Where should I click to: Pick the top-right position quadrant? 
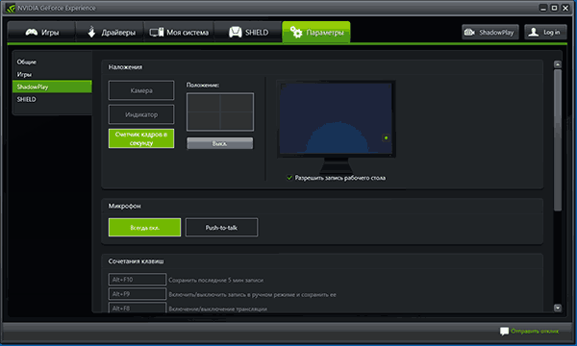237,103
